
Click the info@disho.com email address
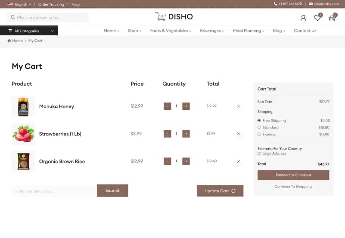pyautogui.click(x=326, y=4)
